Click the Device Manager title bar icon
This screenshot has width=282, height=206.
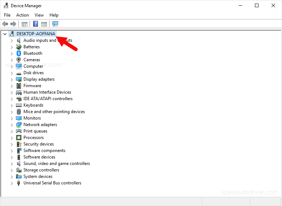coord(6,5)
